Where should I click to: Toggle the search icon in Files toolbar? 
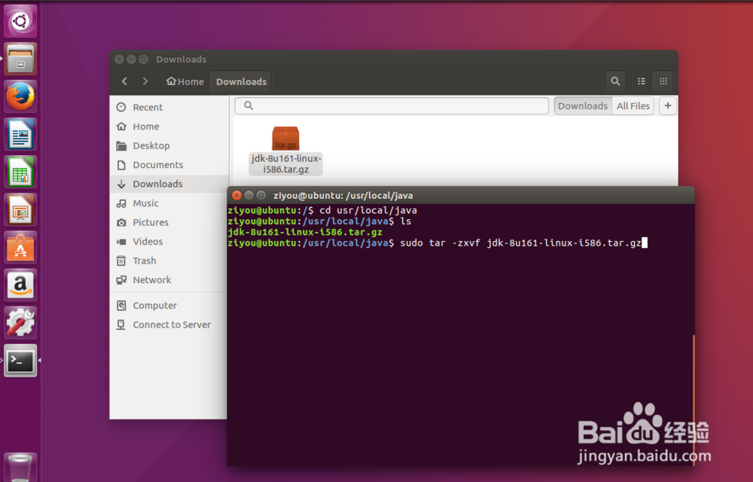coord(615,81)
